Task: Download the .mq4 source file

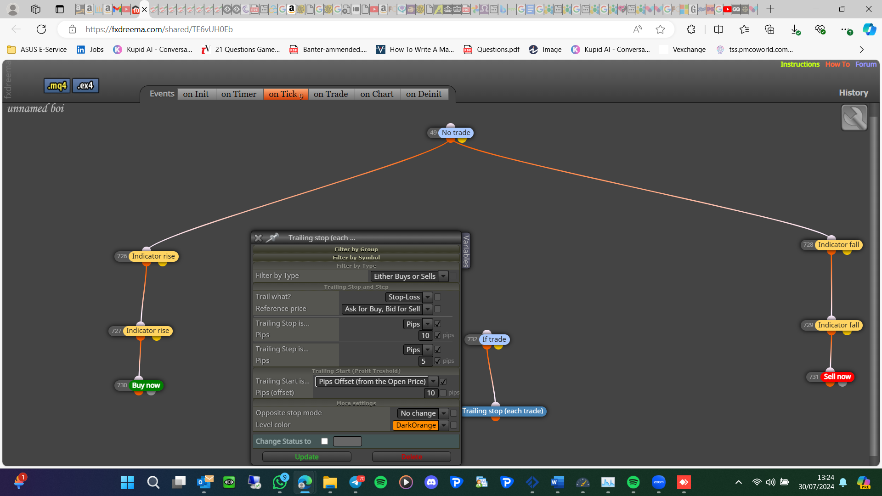Action: pyautogui.click(x=57, y=85)
